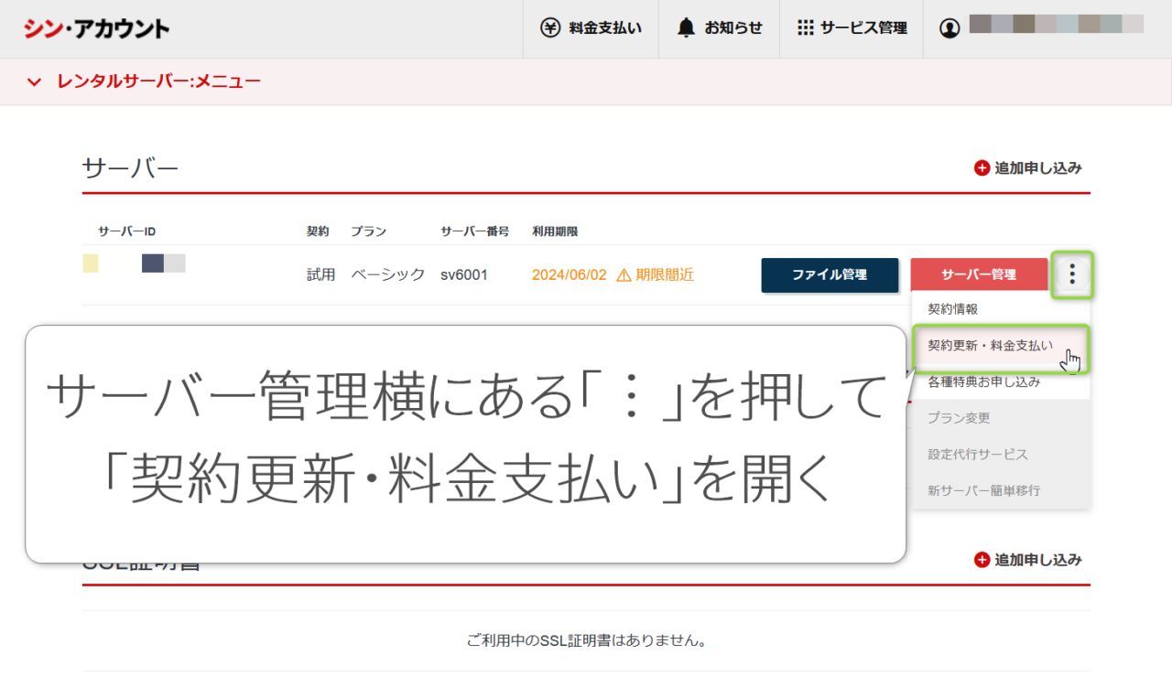The width and height of the screenshot is (1172, 687).
Task: Open サービス管理 menu in header
Action: [x=852, y=28]
